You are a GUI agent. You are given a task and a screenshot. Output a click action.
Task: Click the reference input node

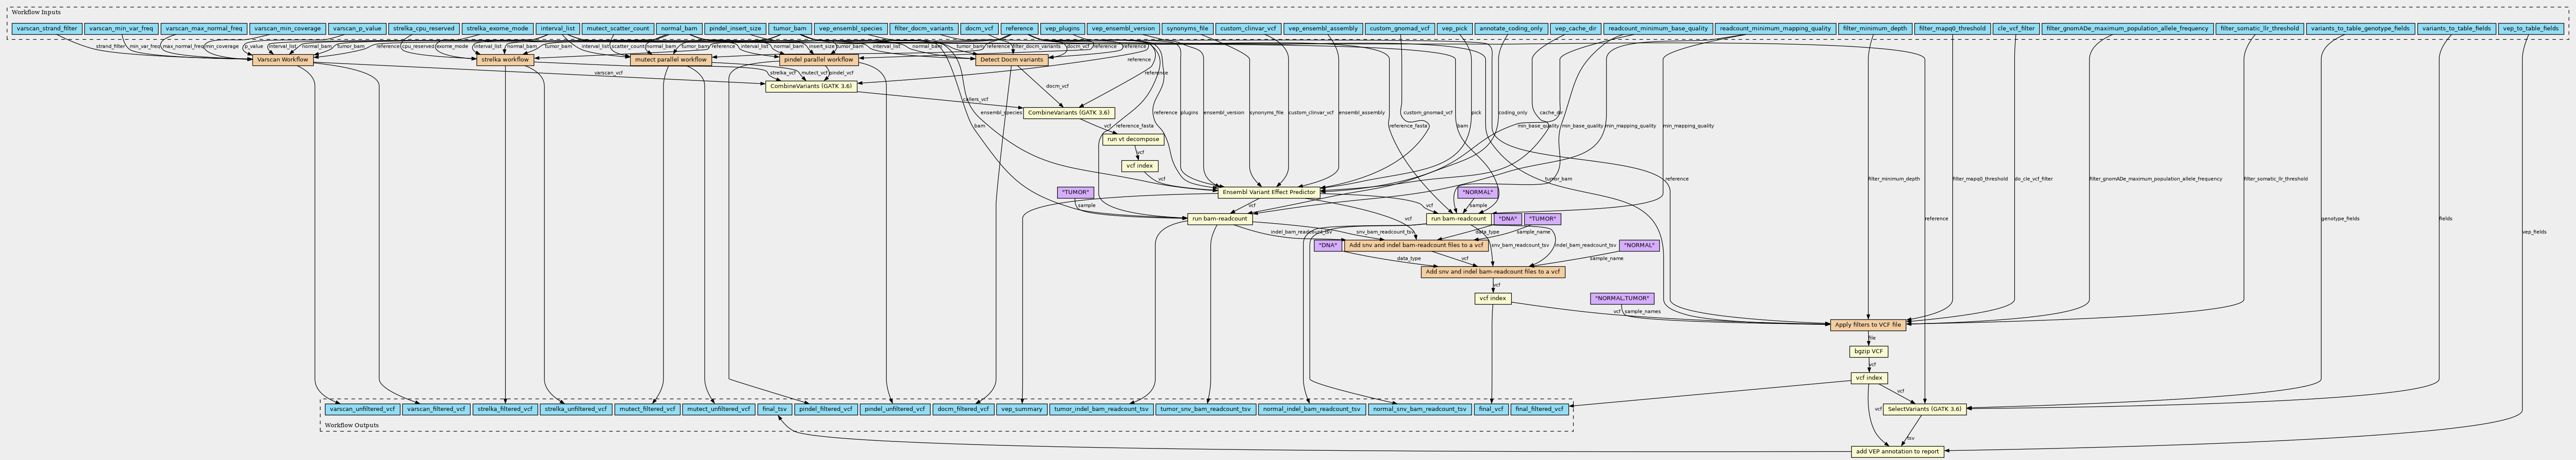pyautogui.click(x=1019, y=29)
